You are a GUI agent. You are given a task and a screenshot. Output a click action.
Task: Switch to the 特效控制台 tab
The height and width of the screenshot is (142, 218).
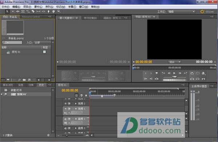[90, 18]
